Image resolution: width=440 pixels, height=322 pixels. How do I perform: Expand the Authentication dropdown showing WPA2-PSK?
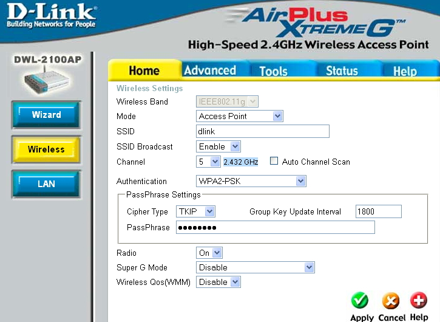pyautogui.click(x=251, y=181)
